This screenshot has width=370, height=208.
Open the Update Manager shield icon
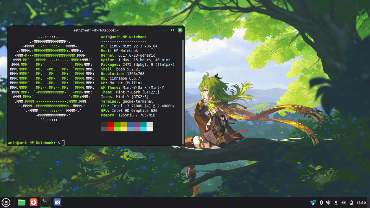coord(328,203)
